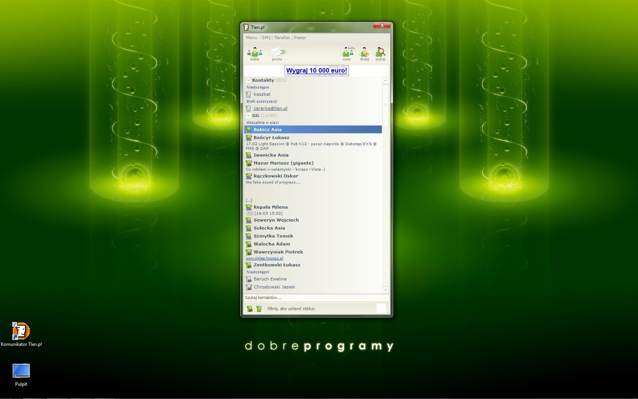
Task: Click the Komunikator Tlen.pl desktop shortcut
Action: point(21,334)
